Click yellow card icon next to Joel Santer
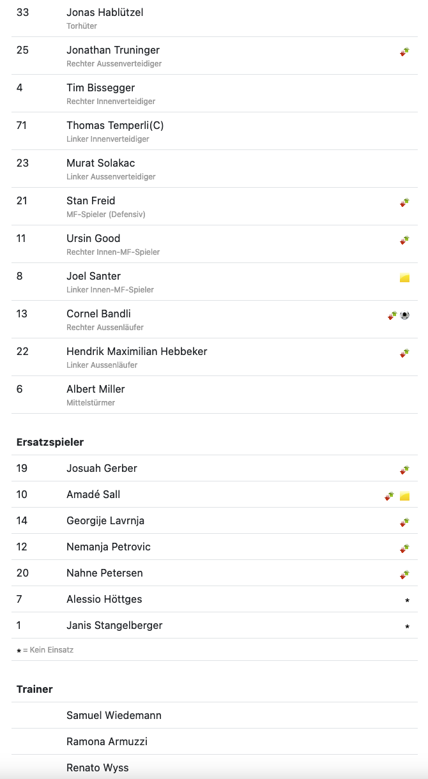The height and width of the screenshot is (779, 428). point(404,278)
